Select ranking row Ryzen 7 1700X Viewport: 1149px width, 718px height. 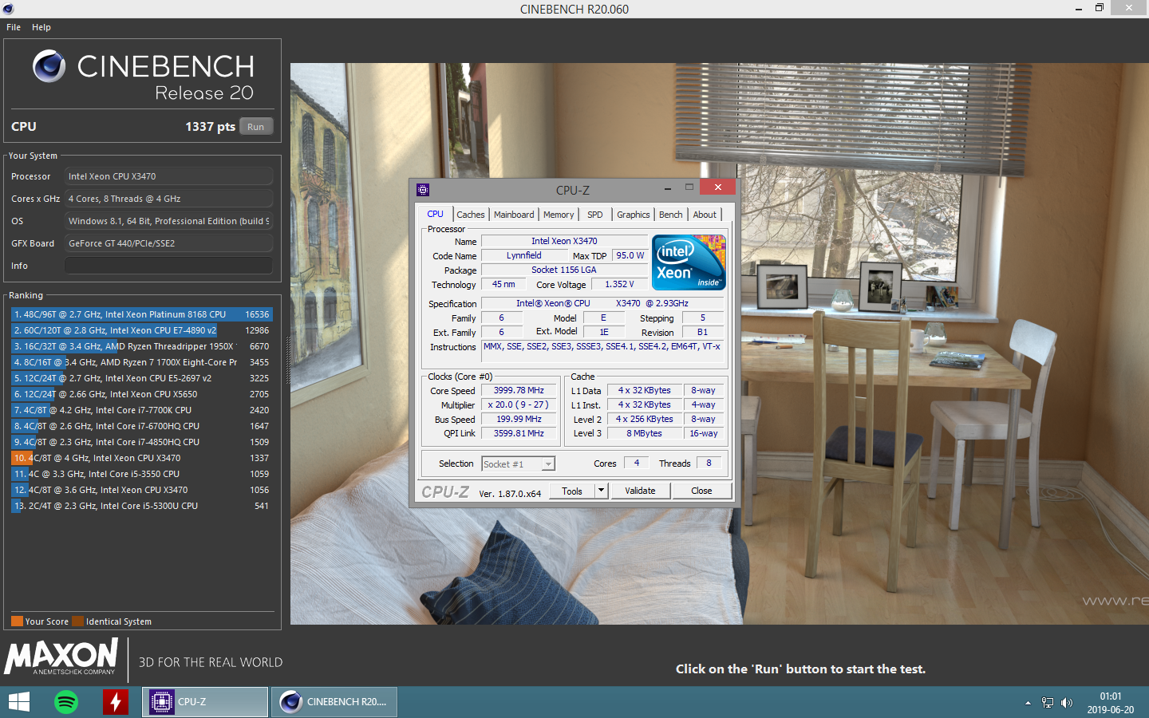[x=142, y=362]
